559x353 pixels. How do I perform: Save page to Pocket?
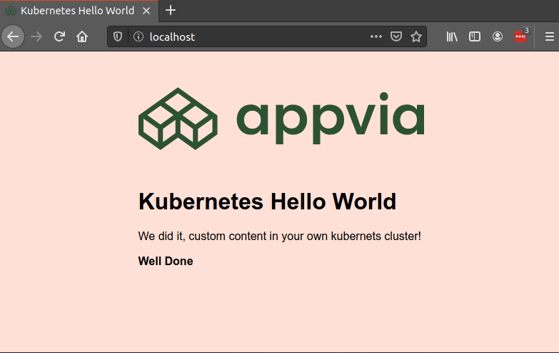pyautogui.click(x=396, y=36)
